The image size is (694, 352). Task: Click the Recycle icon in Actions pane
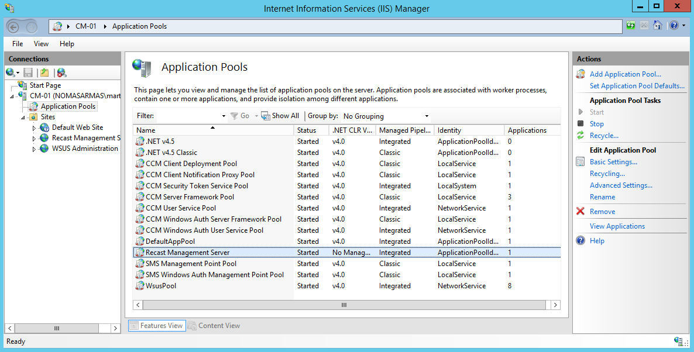[x=580, y=136]
